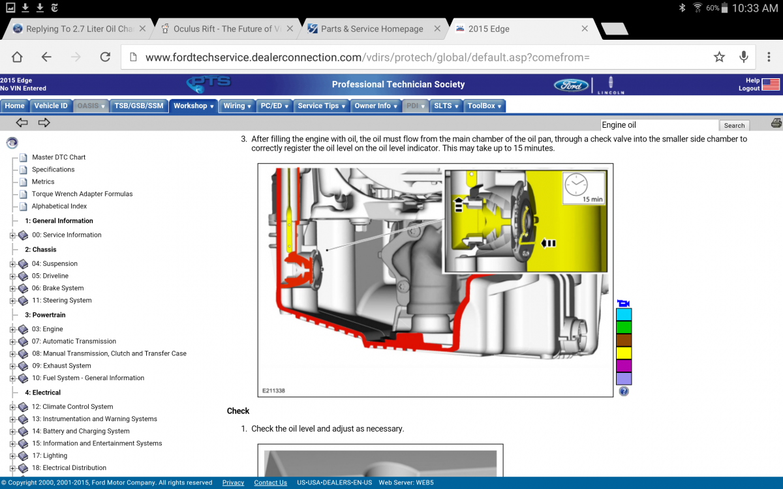The image size is (783, 489).
Task: Open the Contact Us link
Action: (x=270, y=482)
